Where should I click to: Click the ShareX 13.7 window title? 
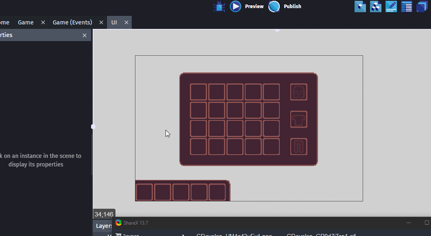[x=136, y=223]
